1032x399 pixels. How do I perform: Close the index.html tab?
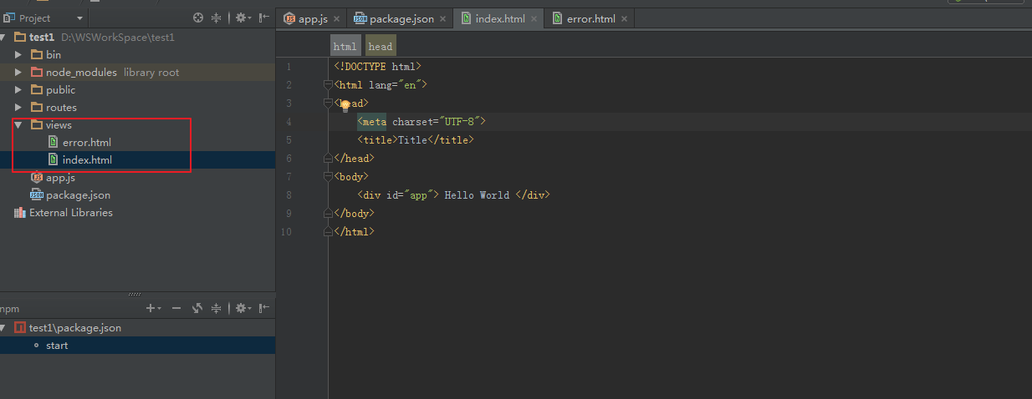pyautogui.click(x=534, y=19)
